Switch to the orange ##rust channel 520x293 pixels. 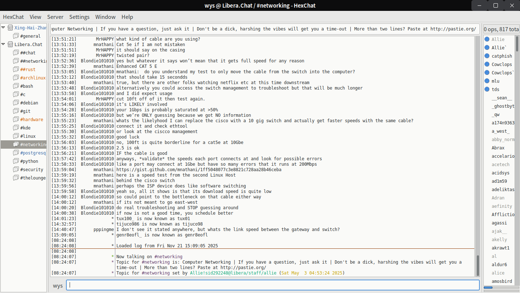pyautogui.click(x=28, y=69)
